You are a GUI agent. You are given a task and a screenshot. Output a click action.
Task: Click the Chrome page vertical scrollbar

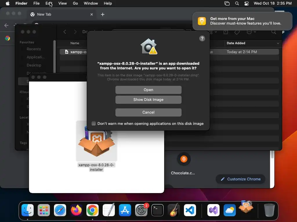(x=272, y=155)
